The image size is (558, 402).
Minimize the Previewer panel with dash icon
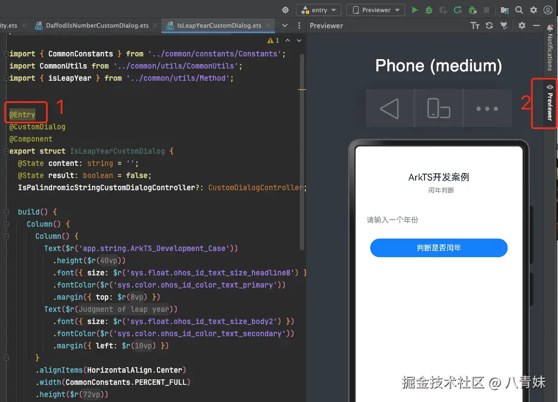pos(536,25)
